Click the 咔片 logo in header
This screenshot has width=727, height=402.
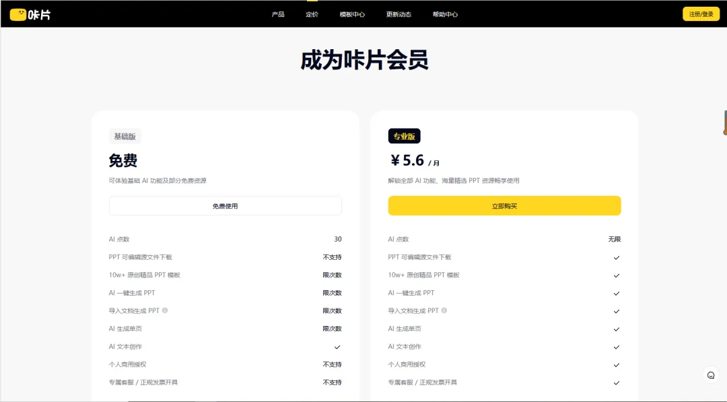(x=30, y=14)
